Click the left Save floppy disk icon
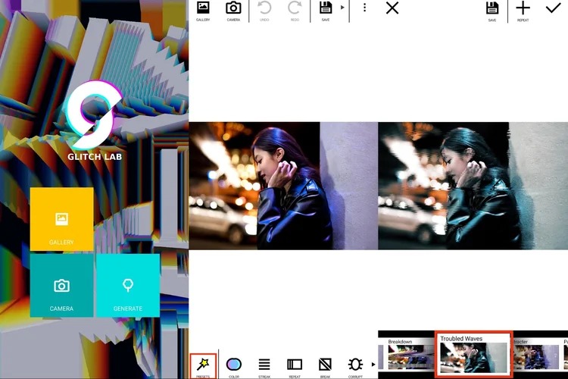The image size is (568, 379). coord(326,8)
